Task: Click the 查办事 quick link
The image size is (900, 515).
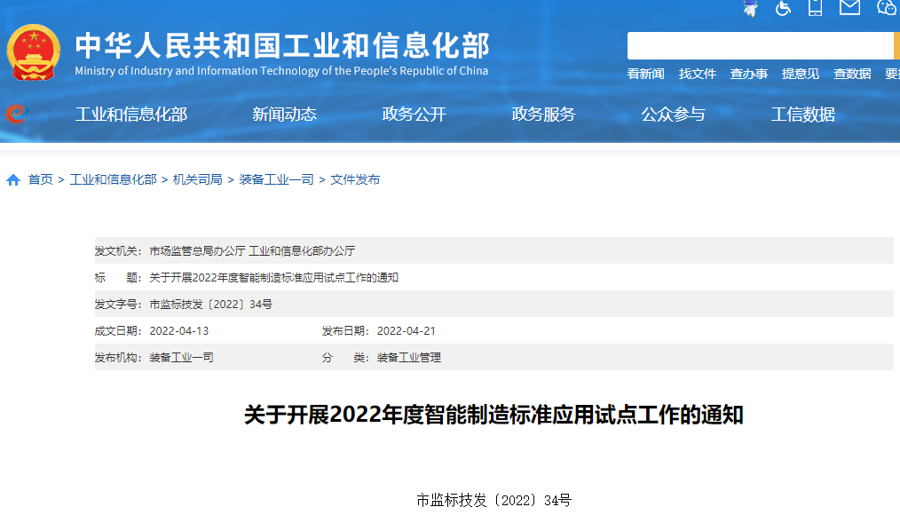Action: point(749,74)
